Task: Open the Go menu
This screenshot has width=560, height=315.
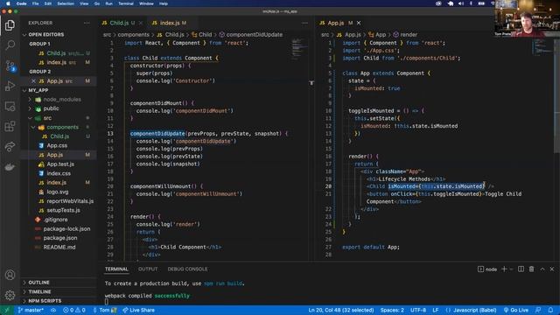Action: tap(97, 3)
